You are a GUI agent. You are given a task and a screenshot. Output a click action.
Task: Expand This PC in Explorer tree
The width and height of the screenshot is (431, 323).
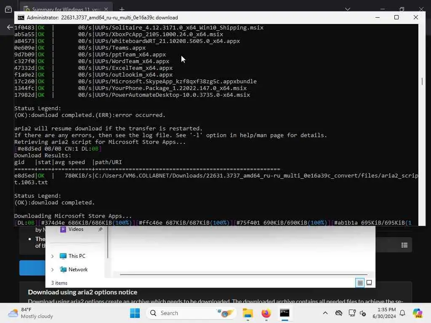coord(52,256)
